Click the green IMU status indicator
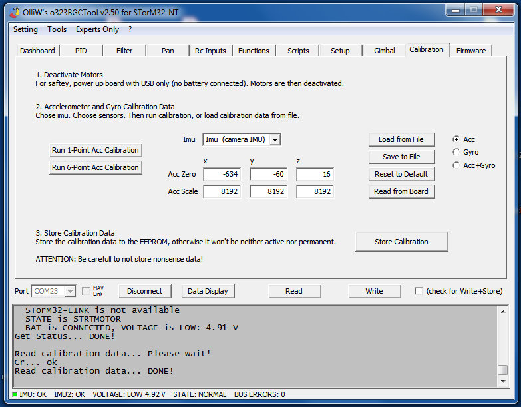Viewport: 521px width, 407px height. (x=15, y=394)
